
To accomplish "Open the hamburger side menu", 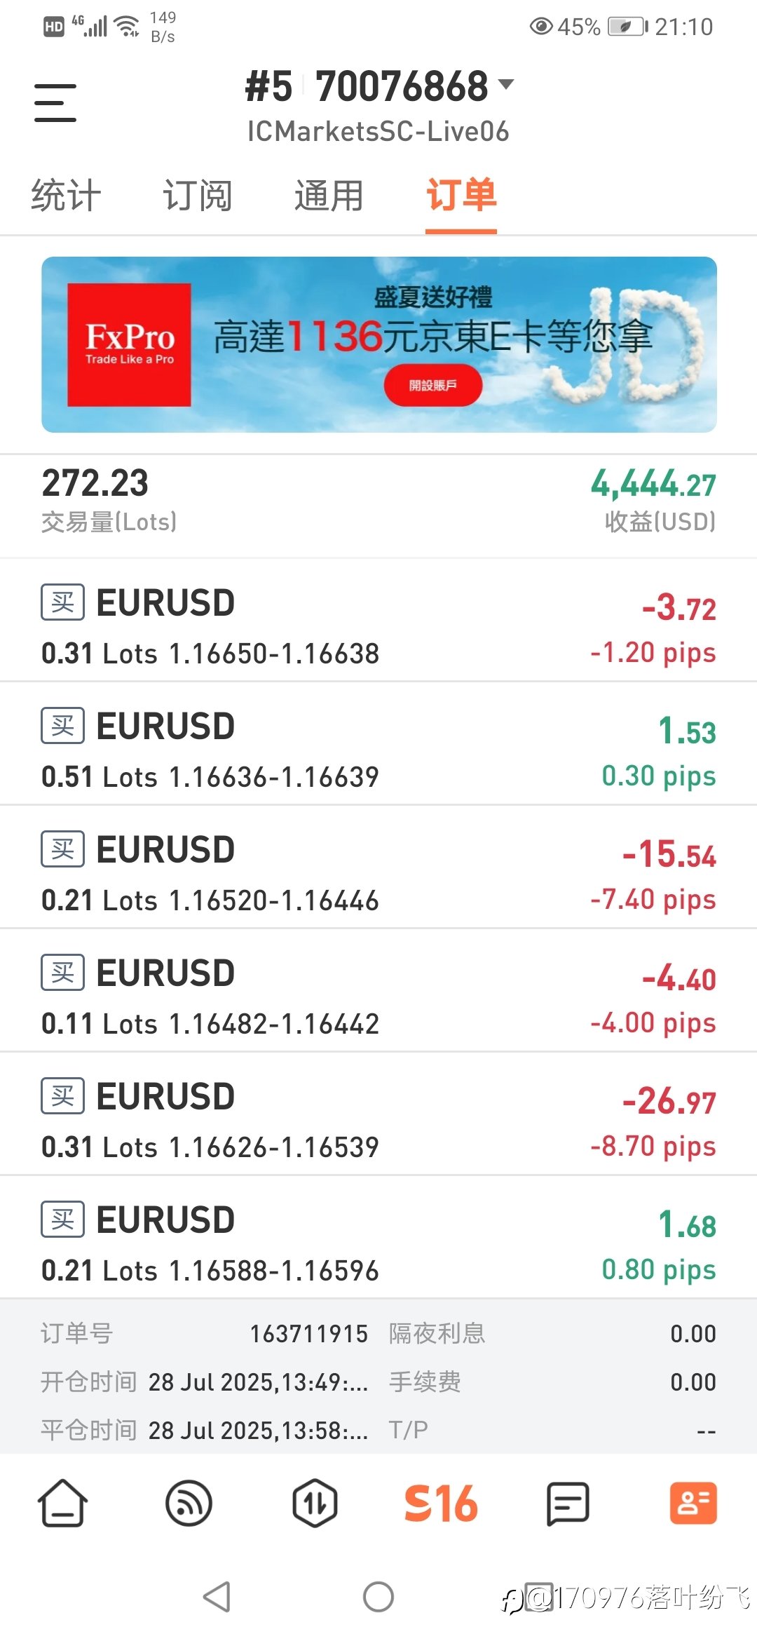I will [x=55, y=103].
